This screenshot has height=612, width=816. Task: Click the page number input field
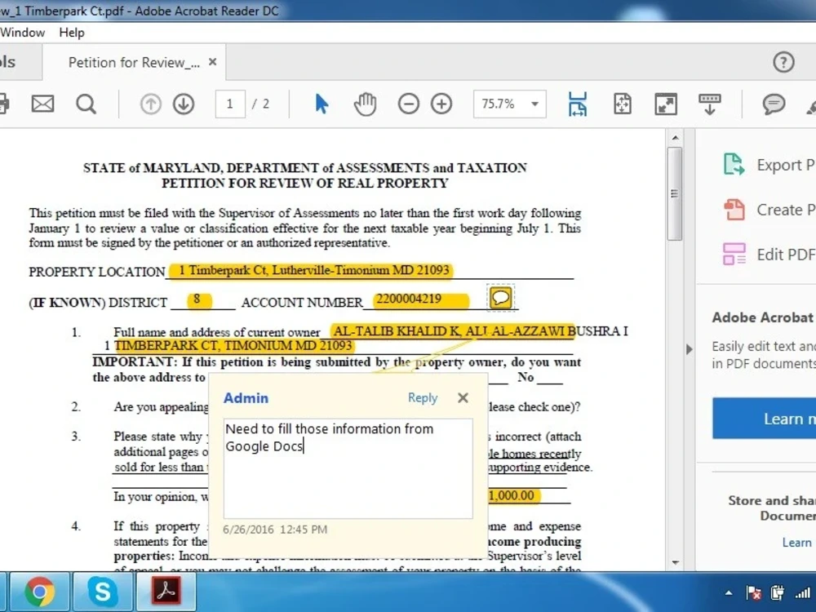tap(230, 104)
